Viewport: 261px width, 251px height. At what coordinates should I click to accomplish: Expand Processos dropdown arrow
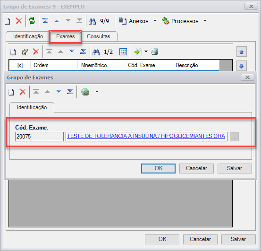click(x=205, y=21)
